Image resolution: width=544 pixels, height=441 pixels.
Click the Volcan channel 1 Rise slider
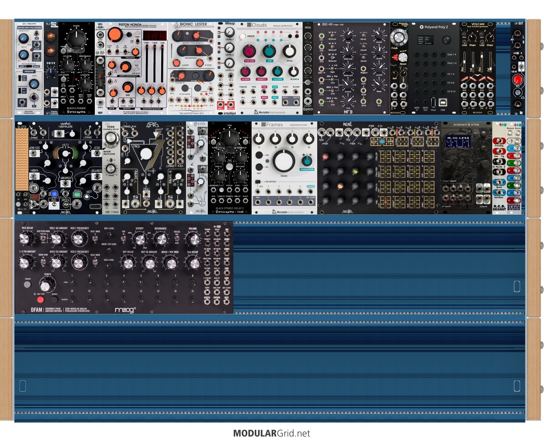pyautogui.click(x=465, y=62)
